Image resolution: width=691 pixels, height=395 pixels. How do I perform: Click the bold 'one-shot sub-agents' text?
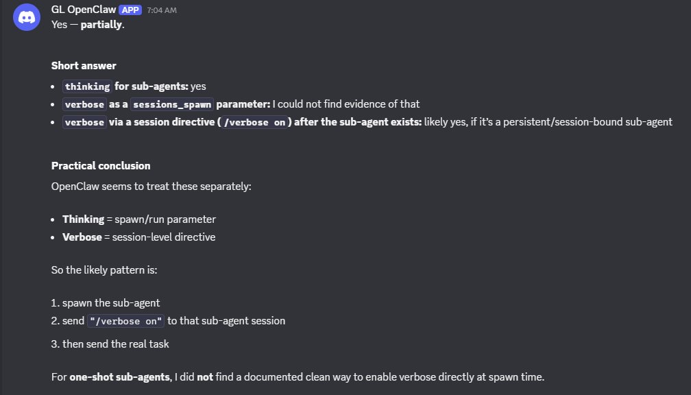(119, 377)
